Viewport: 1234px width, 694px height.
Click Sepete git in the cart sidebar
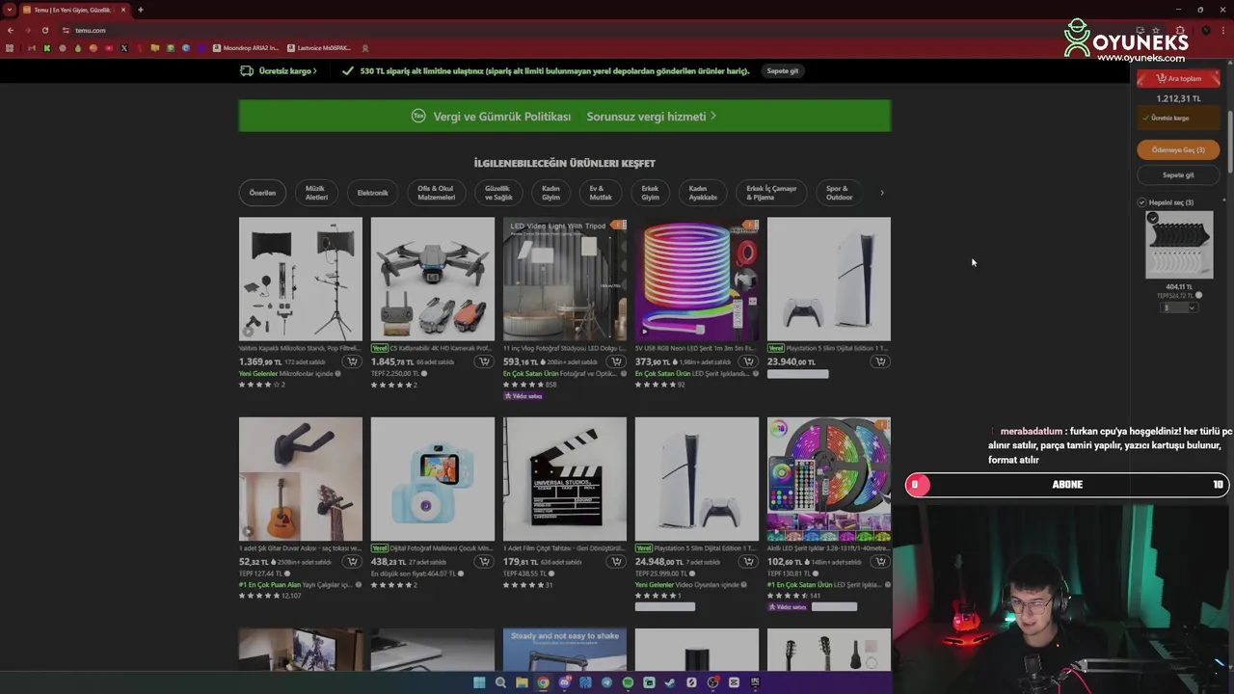pyautogui.click(x=1178, y=175)
